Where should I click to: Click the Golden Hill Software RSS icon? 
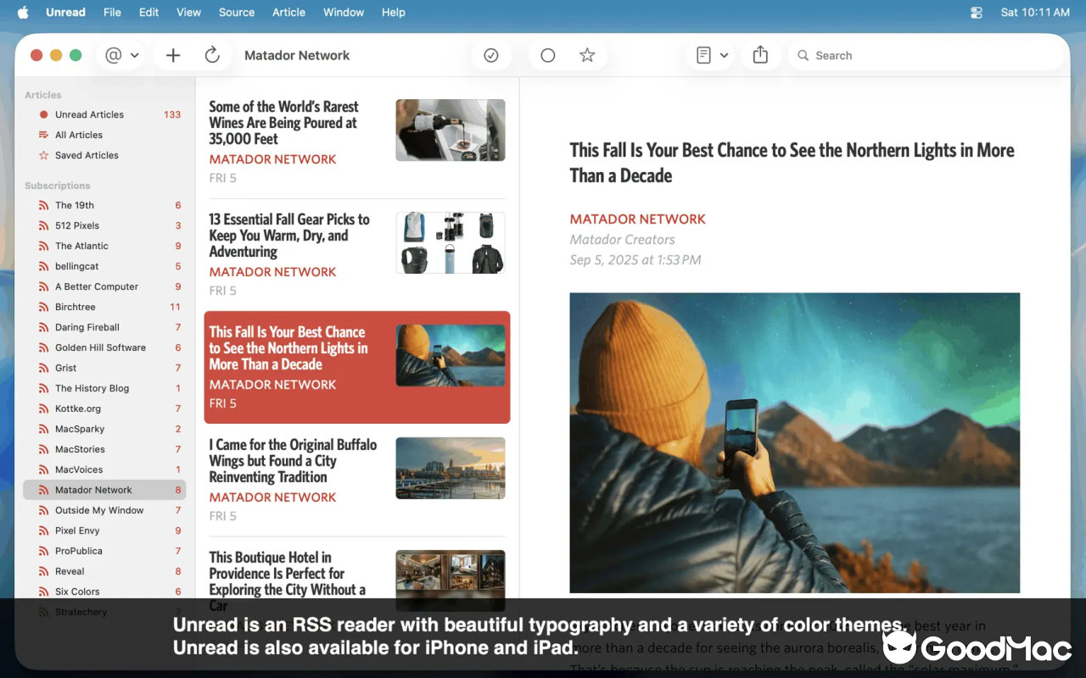43,347
